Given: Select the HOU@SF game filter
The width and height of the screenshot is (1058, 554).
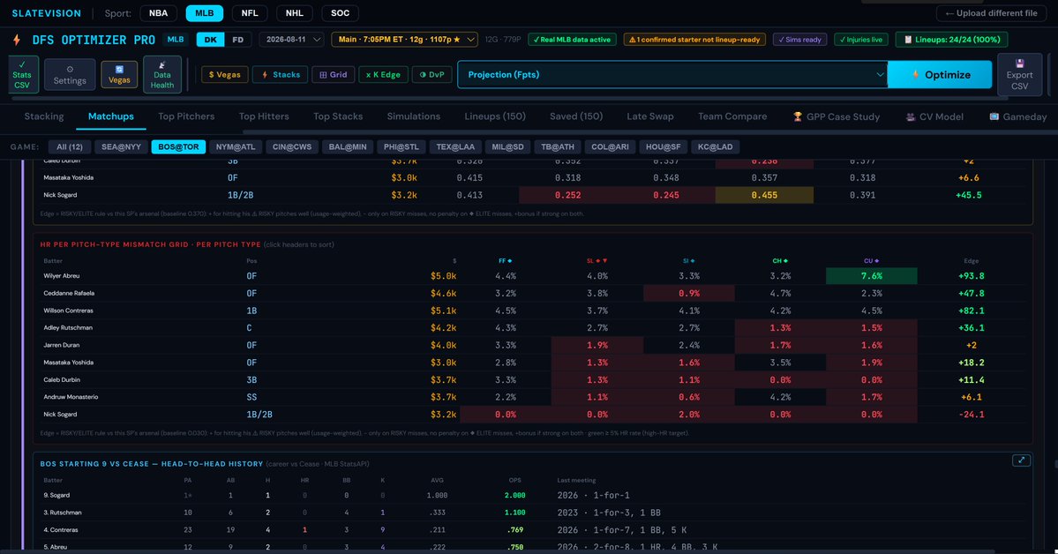Looking at the screenshot, I should coord(663,146).
